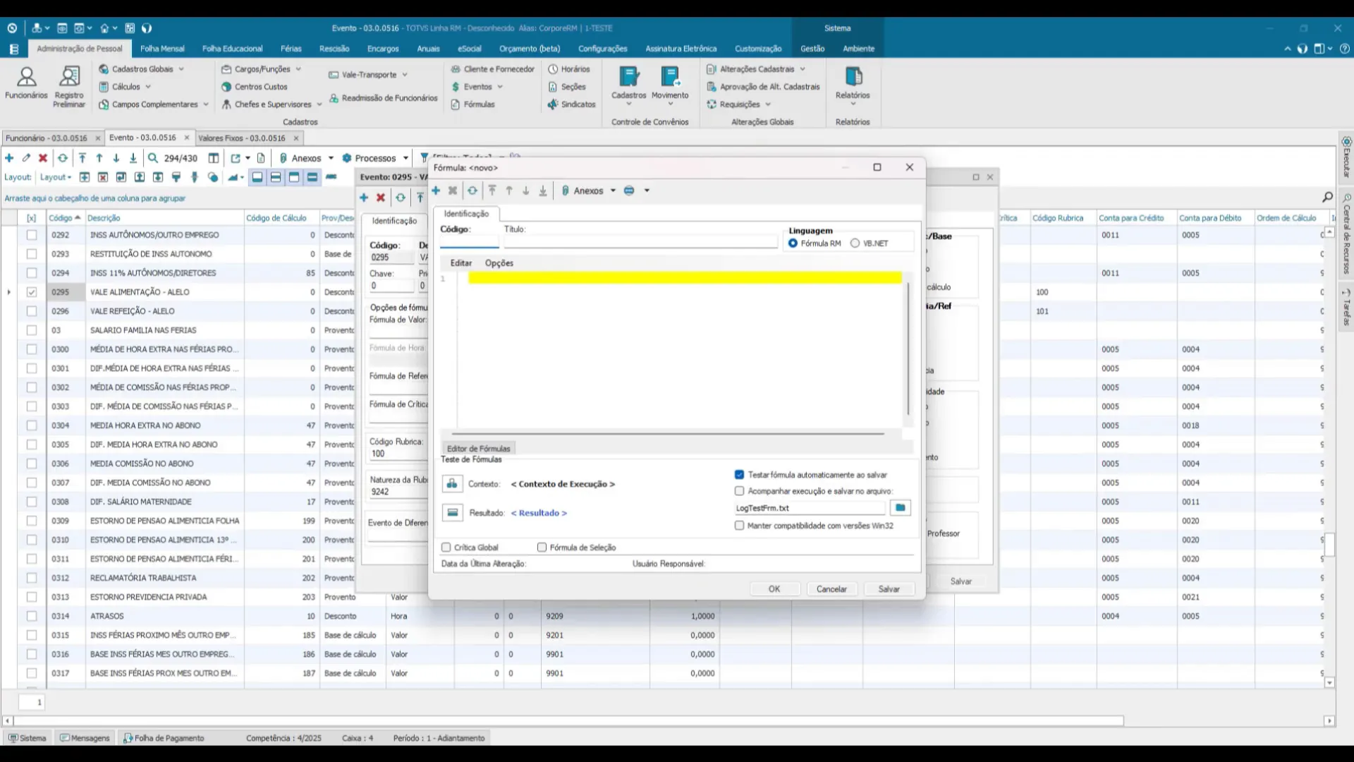
Task: Click the folder browse icon beside LogTestFrm.txt
Action: [900, 508]
